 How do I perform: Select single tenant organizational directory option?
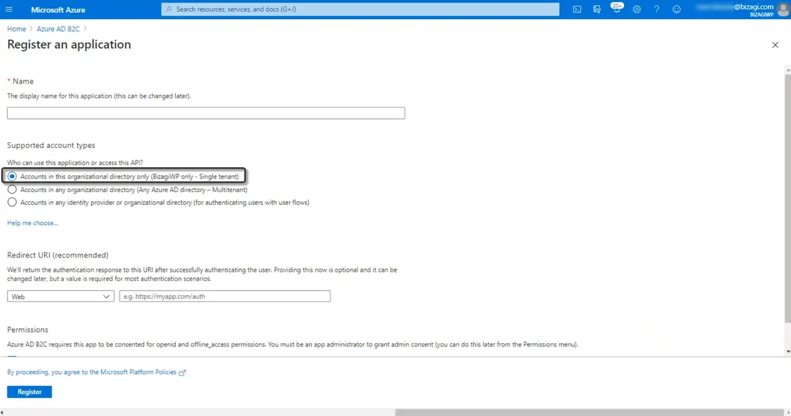[12, 176]
